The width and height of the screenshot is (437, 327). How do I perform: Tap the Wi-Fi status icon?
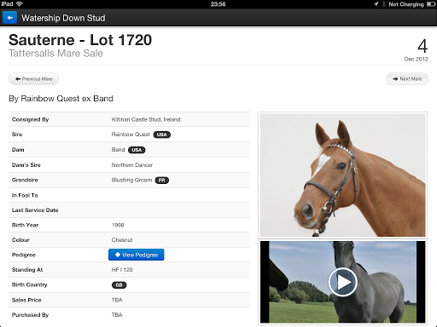[x=20, y=4]
